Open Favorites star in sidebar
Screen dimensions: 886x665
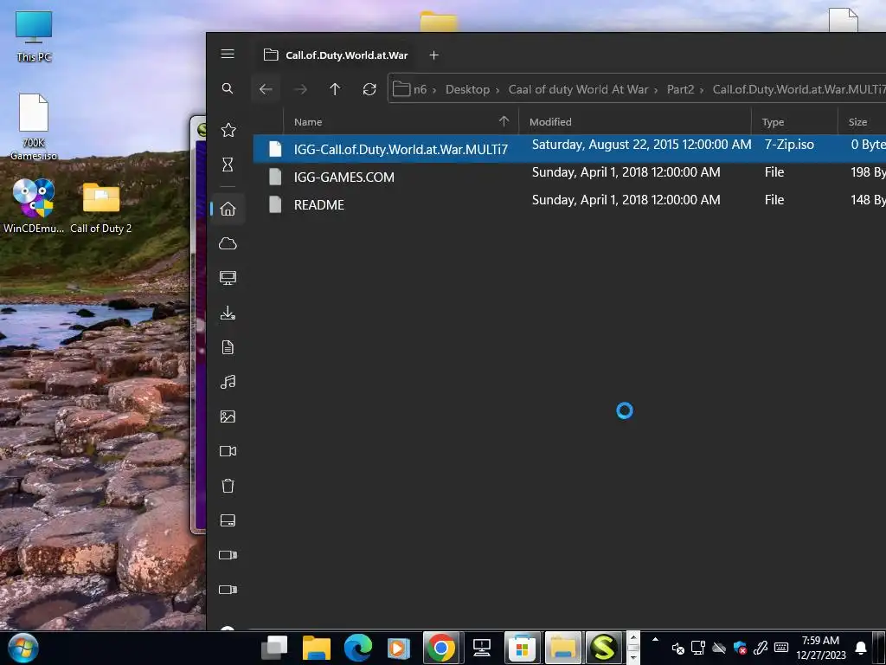tap(228, 130)
